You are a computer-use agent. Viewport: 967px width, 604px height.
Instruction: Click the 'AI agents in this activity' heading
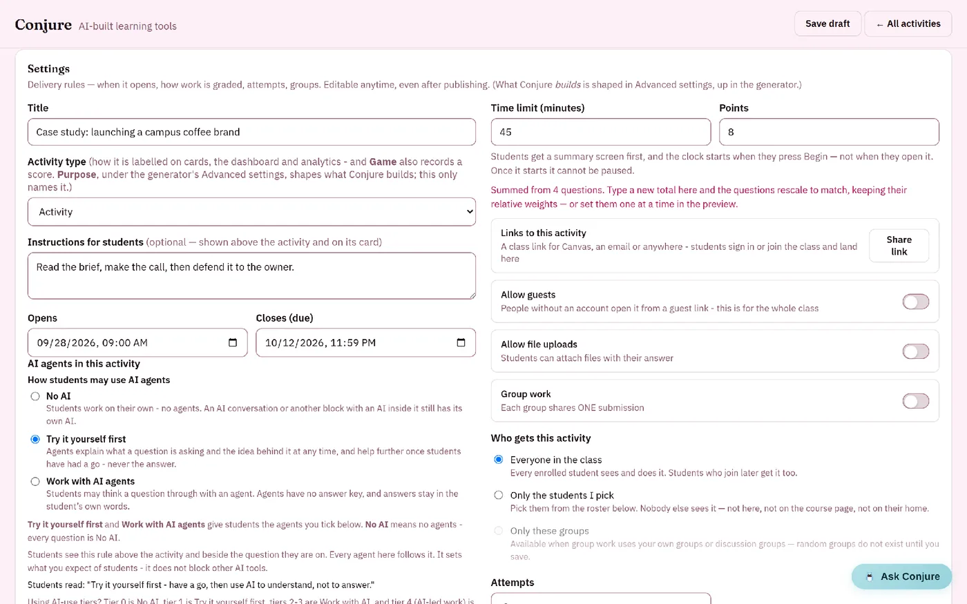(84, 364)
